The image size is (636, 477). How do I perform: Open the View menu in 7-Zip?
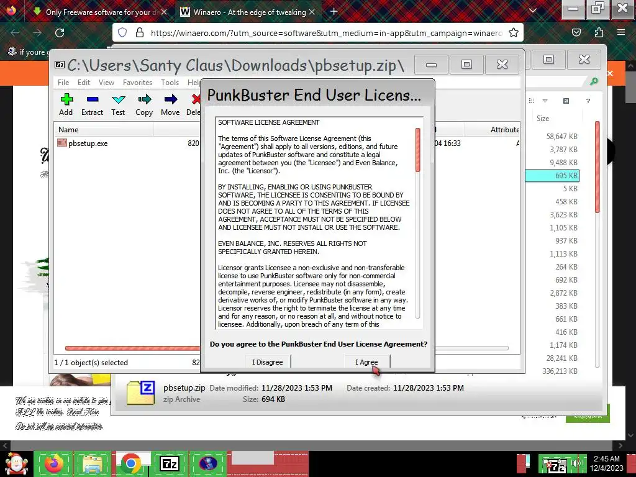pyautogui.click(x=106, y=83)
